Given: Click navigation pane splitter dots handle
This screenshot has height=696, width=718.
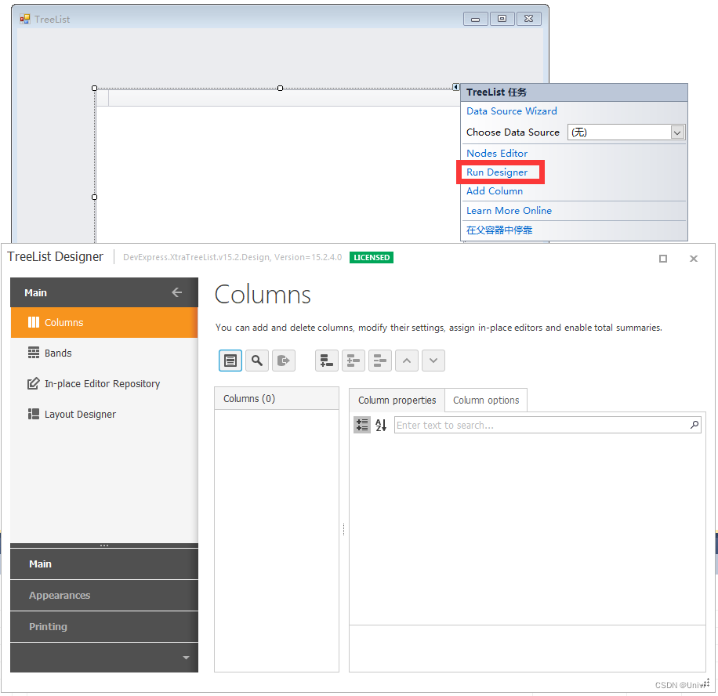Looking at the screenshot, I should tap(104, 546).
